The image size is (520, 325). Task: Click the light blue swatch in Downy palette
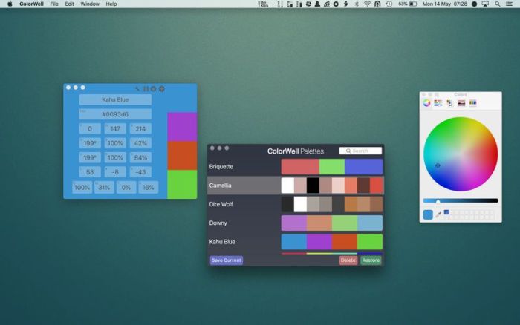pos(370,223)
